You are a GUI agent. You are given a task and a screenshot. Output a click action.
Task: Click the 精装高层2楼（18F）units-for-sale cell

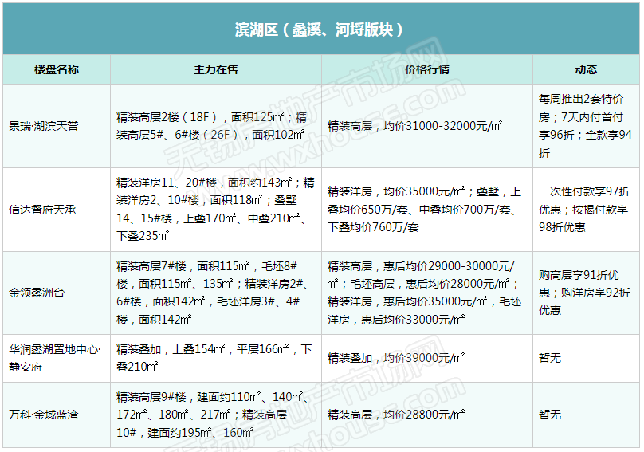(x=216, y=126)
